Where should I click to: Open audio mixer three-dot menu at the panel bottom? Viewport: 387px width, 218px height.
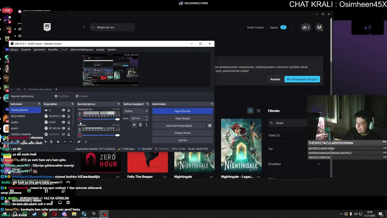click(x=86, y=142)
